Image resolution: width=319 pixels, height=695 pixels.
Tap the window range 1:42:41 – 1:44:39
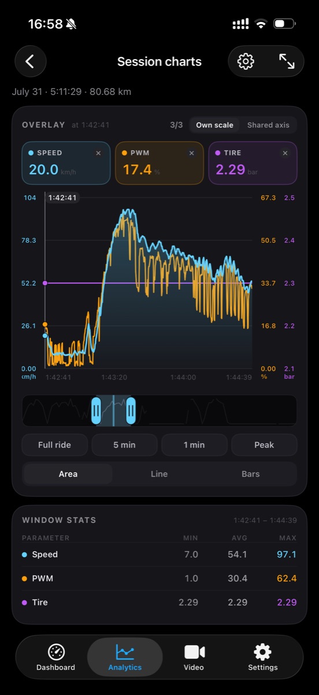pyautogui.click(x=265, y=520)
